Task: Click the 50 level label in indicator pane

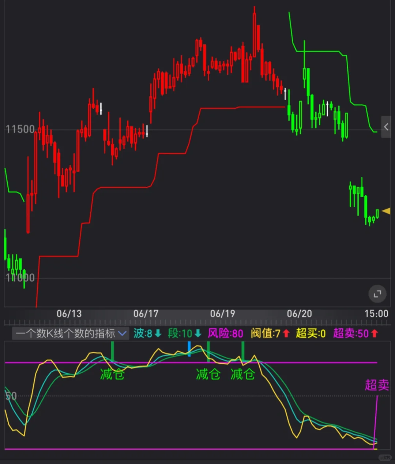Action: [x=11, y=396]
